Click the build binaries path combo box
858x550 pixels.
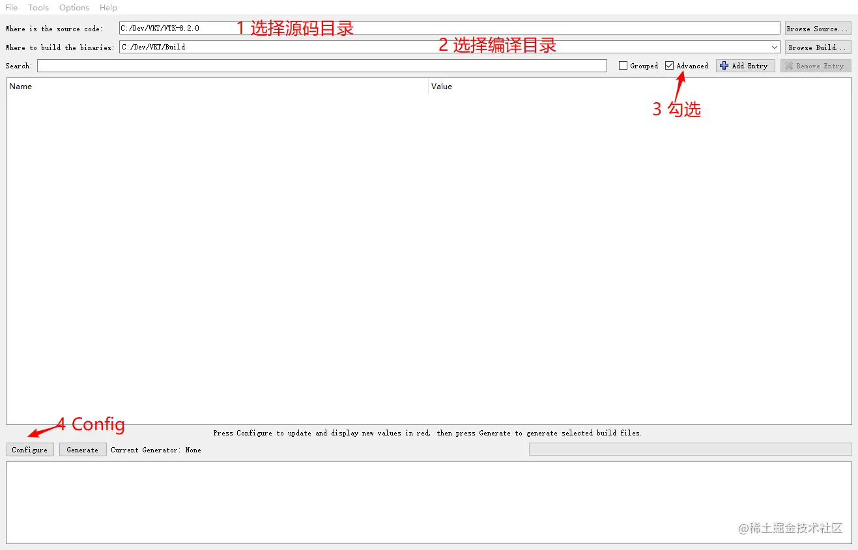click(449, 47)
